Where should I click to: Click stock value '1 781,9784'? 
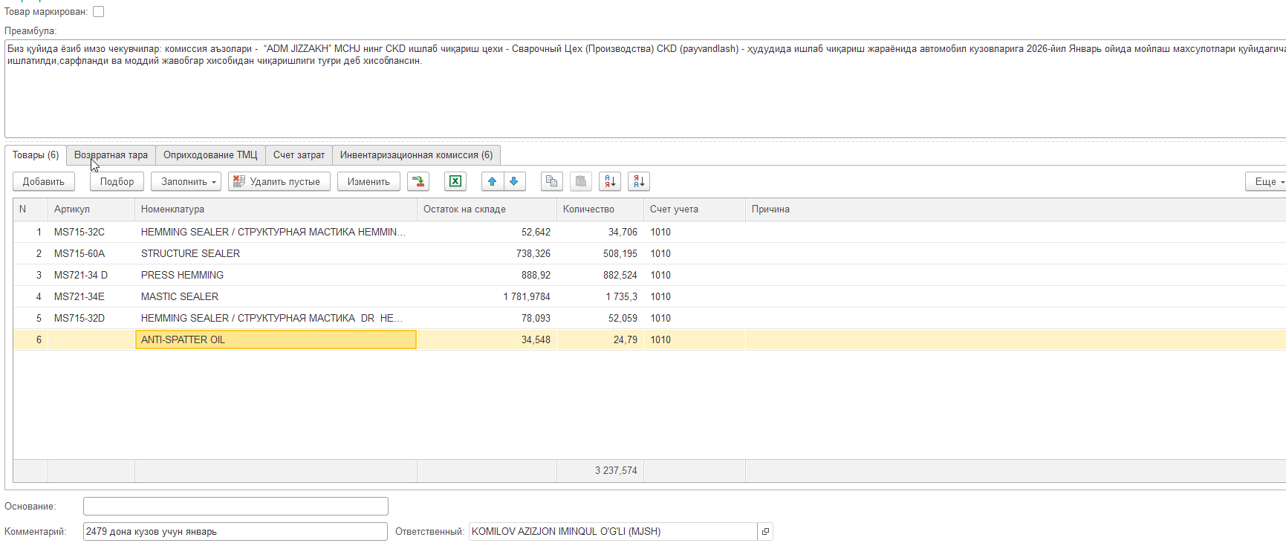point(527,297)
